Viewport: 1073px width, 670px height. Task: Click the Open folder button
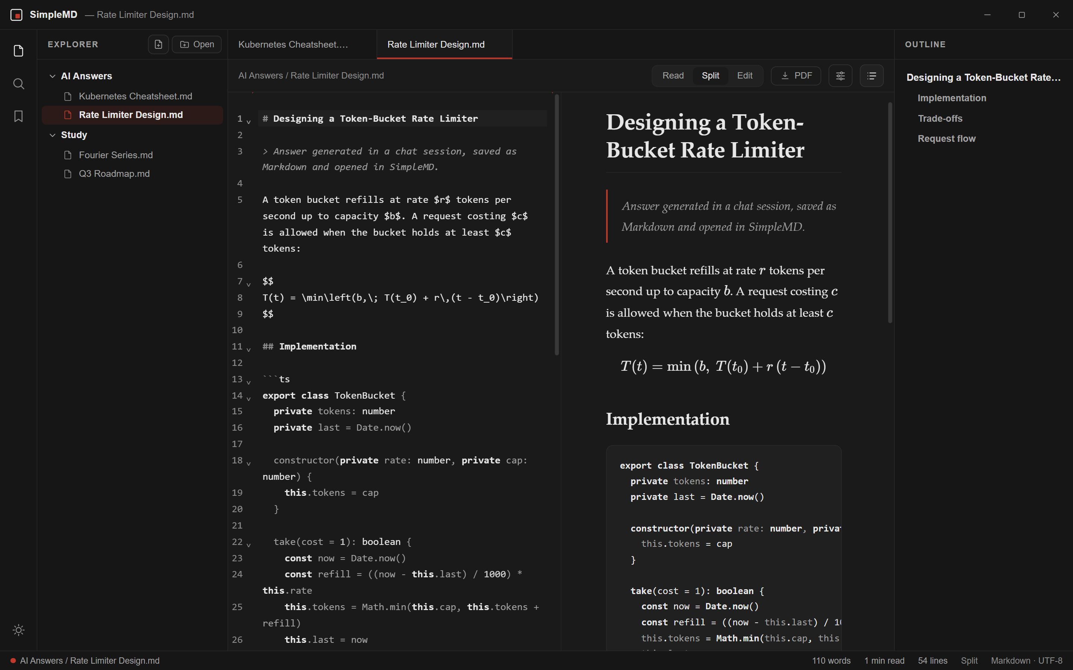point(197,44)
